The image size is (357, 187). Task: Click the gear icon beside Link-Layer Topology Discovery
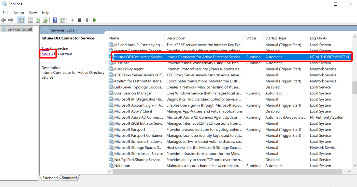[111, 87]
